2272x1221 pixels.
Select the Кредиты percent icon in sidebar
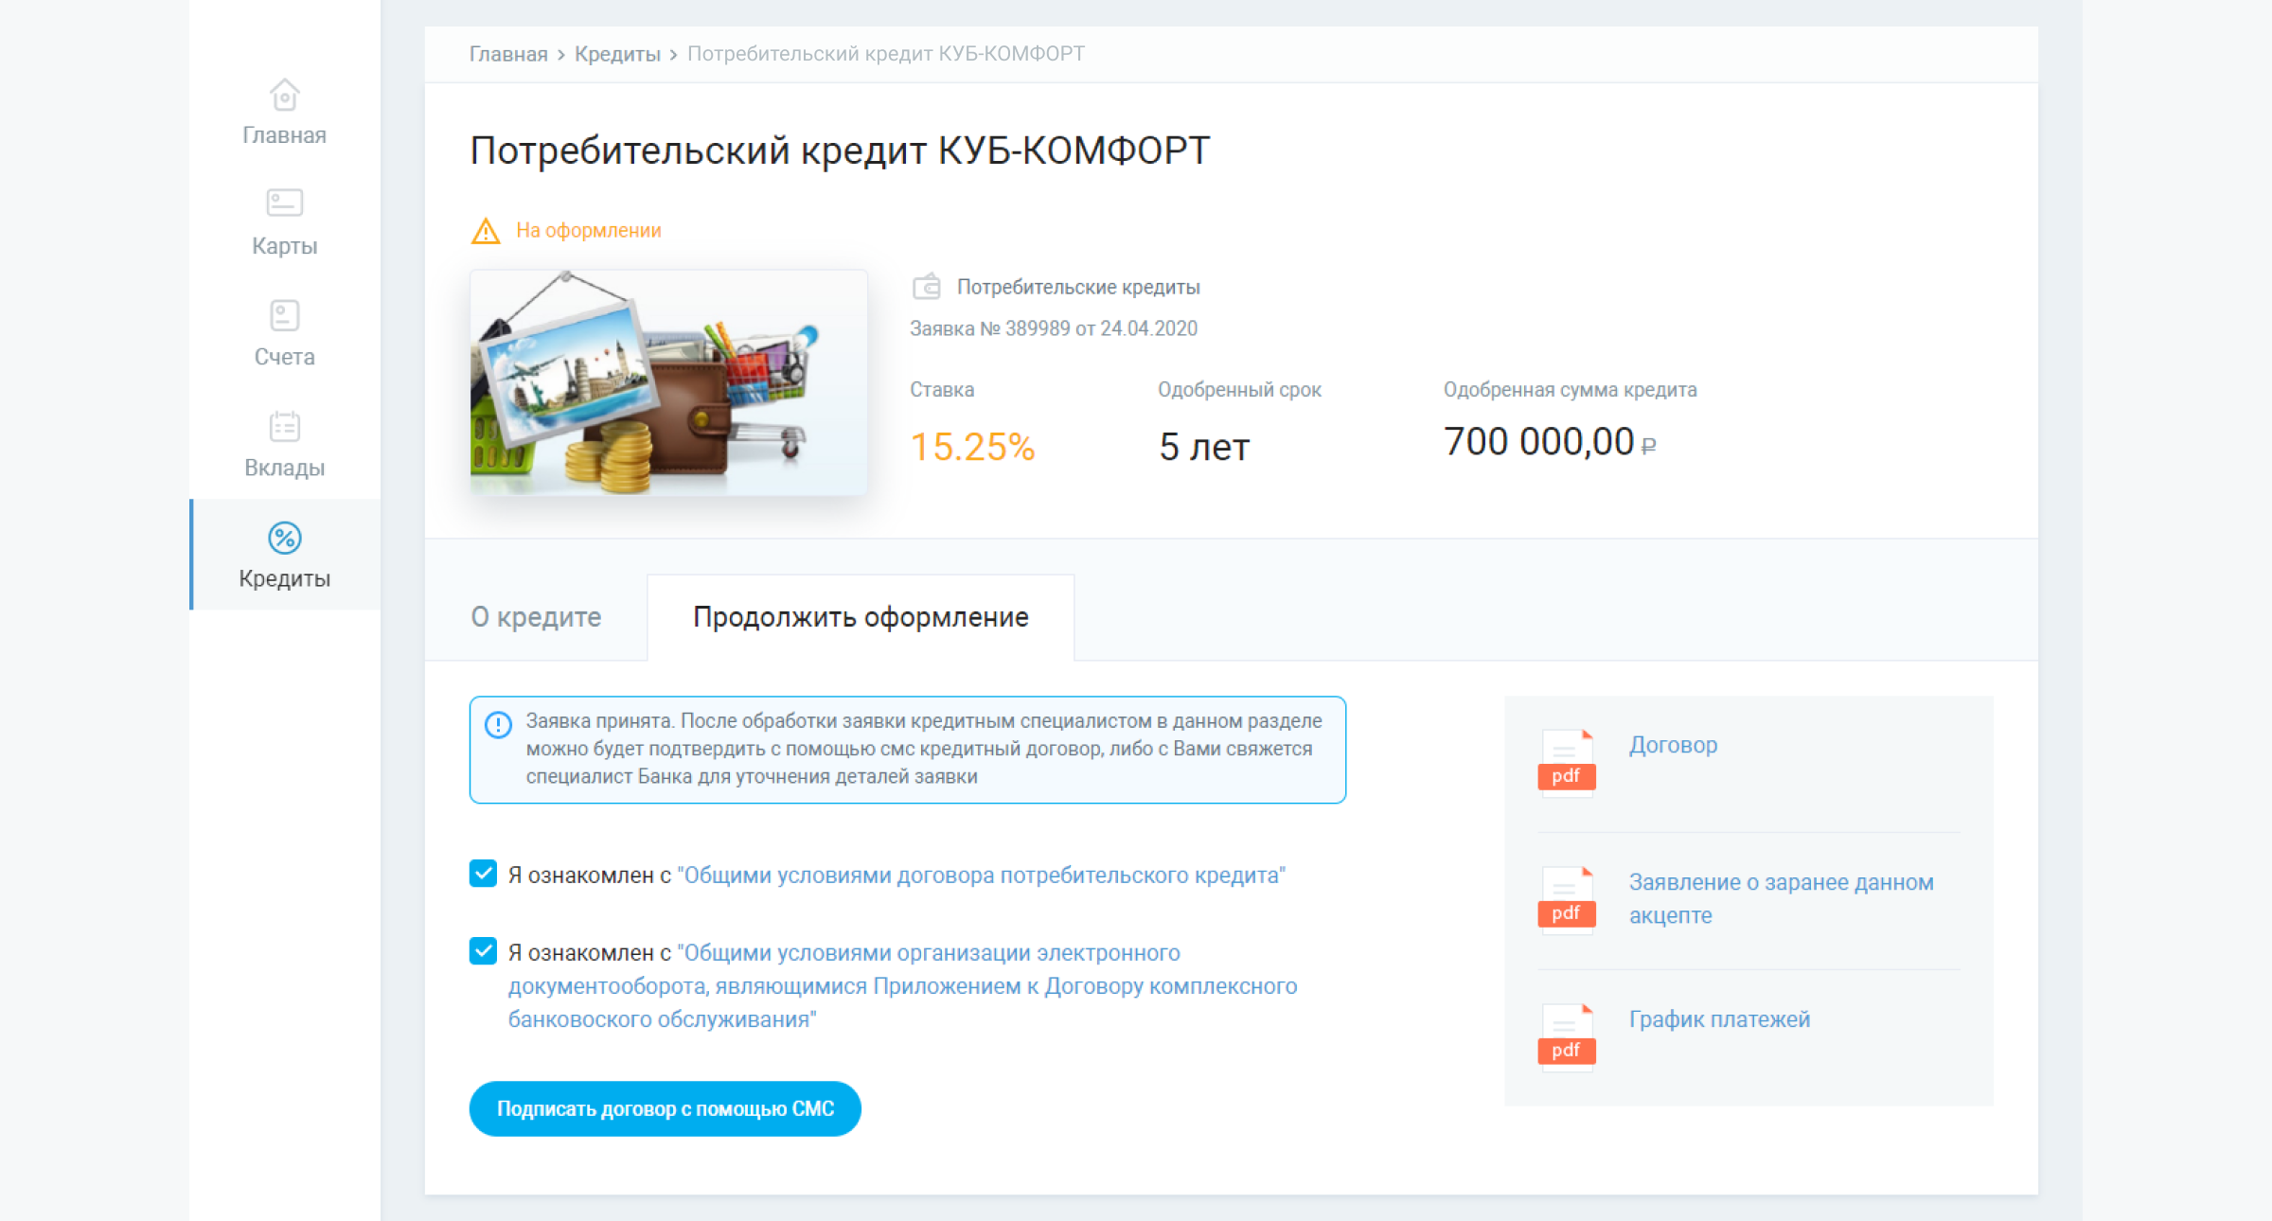coord(284,538)
